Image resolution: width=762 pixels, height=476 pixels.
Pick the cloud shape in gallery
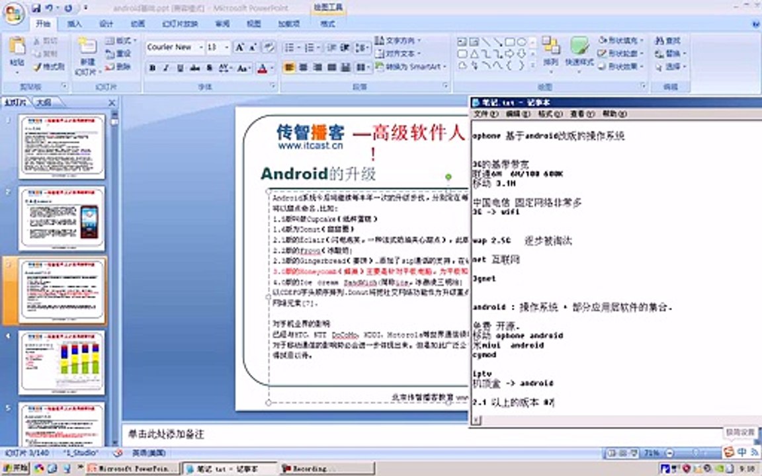[462, 65]
